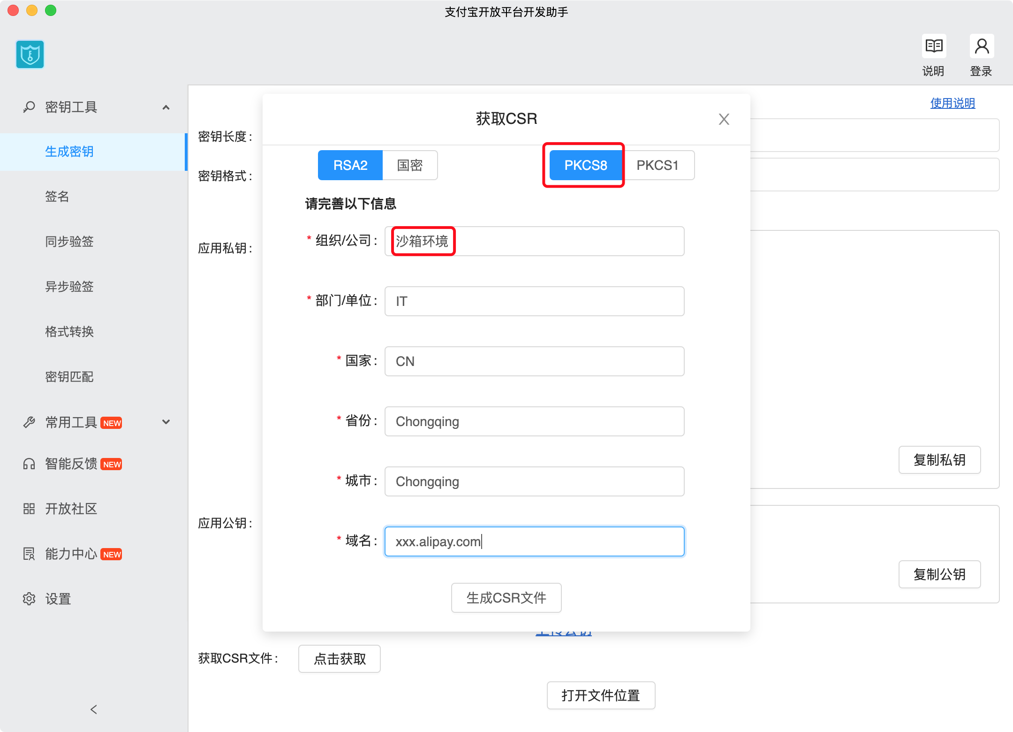Open 同步验签 sidebar item
The image size is (1013, 732).
(94, 242)
